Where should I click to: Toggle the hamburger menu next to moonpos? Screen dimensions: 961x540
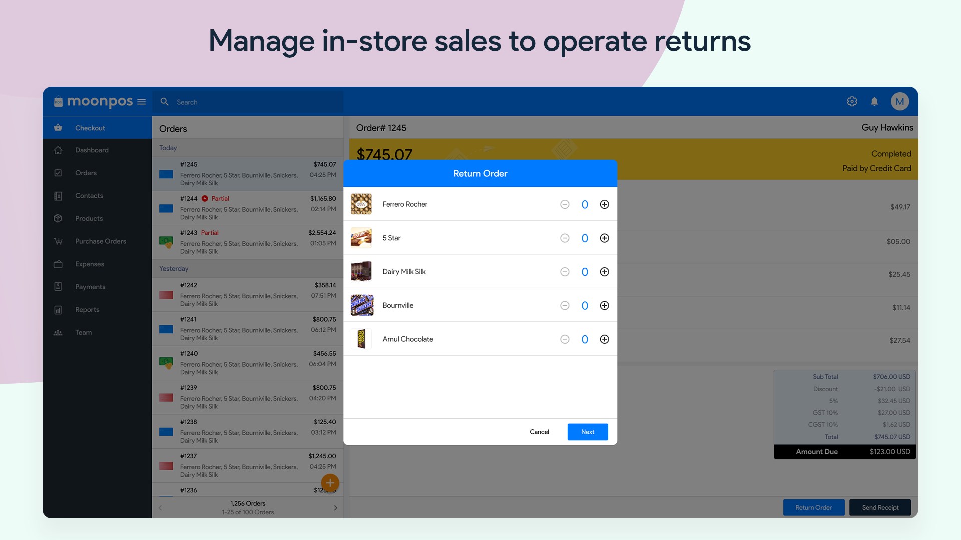(x=142, y=102)
